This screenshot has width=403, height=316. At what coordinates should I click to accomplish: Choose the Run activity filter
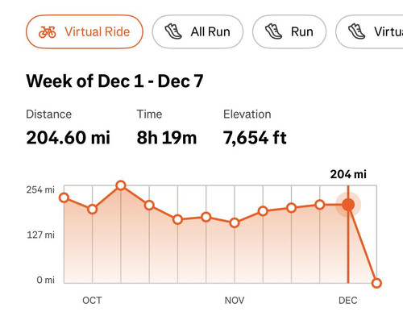(289, 31)
